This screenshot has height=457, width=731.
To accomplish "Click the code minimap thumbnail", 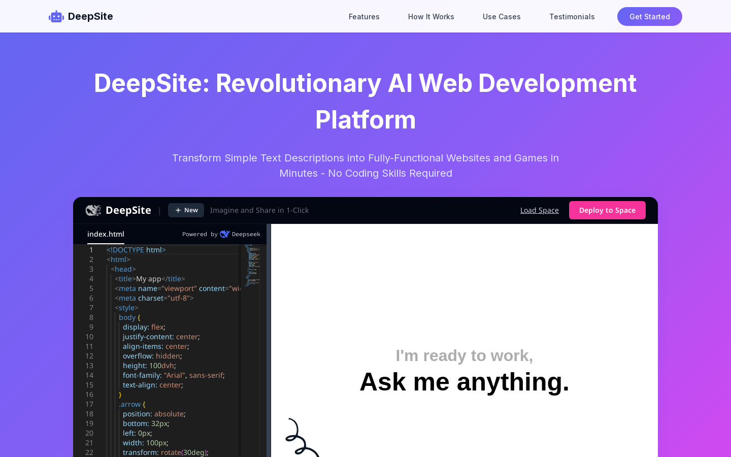I will pyautogui.click(x=252, y=265).
